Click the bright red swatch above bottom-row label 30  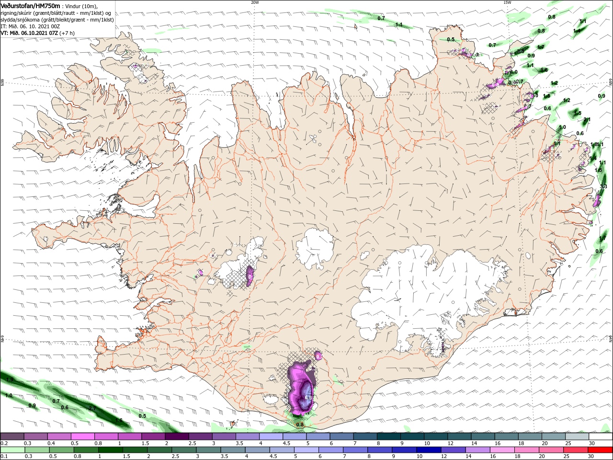pyautogui.click(x=601, y=450)
